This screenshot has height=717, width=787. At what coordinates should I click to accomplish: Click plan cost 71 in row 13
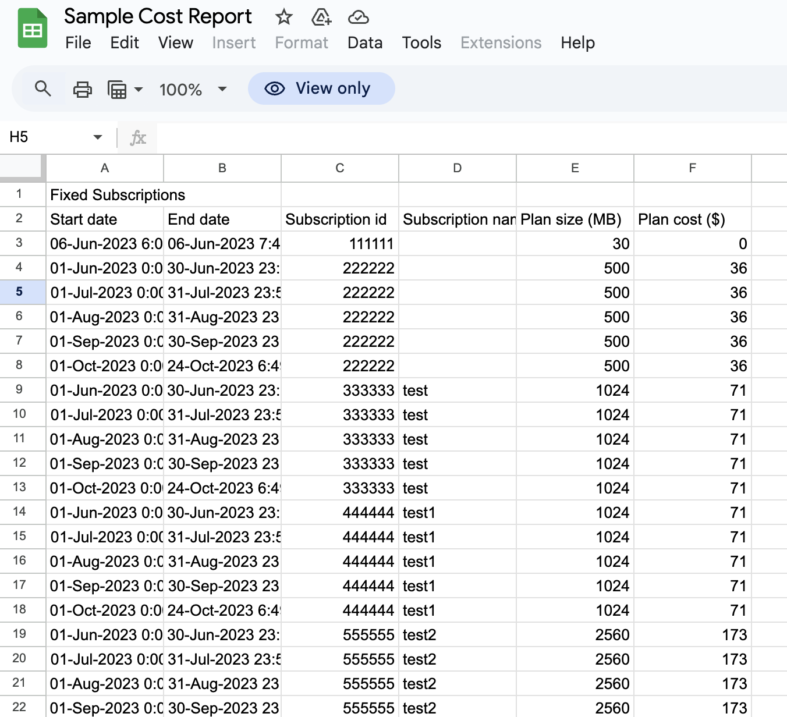693,488
